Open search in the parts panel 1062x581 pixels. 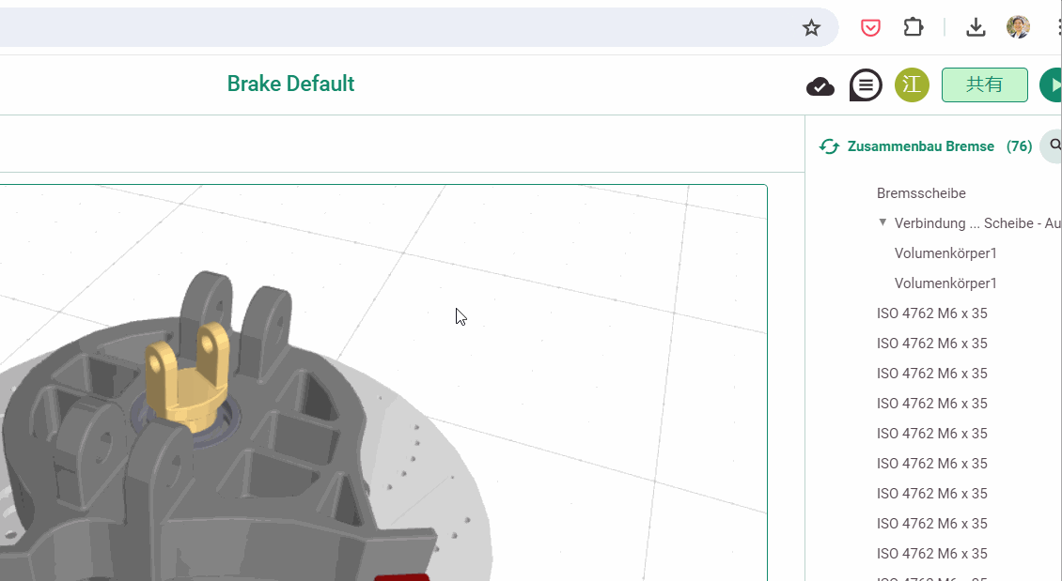pyautogui.click(x=1054, y=145)
